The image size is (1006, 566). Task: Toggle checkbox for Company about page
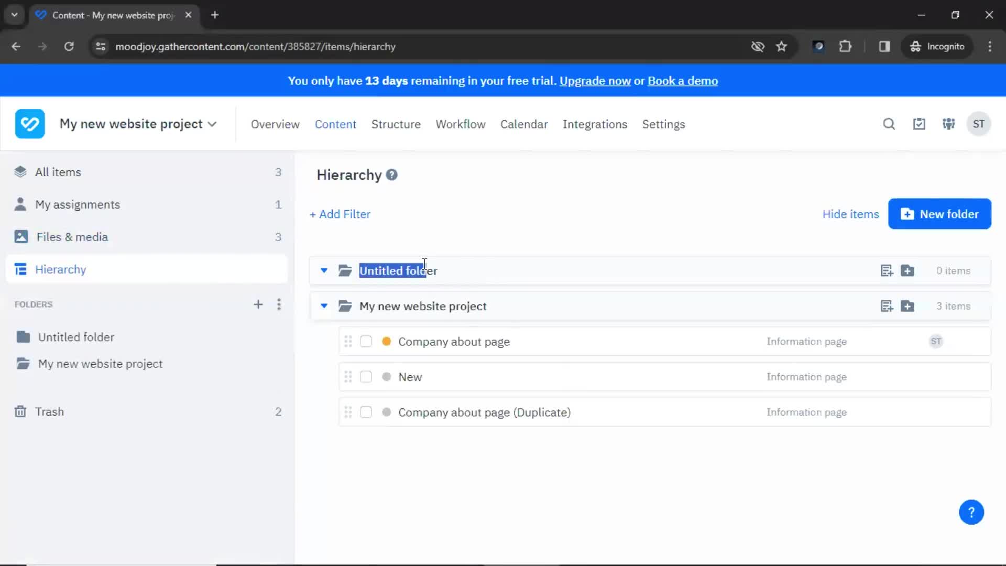point(366,341)
